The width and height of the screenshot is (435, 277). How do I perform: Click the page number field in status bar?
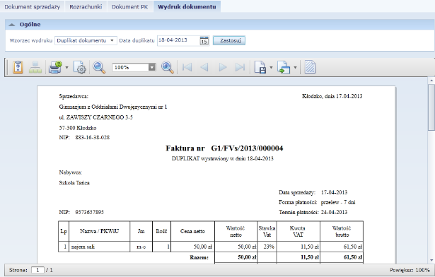tap(37, 270)
